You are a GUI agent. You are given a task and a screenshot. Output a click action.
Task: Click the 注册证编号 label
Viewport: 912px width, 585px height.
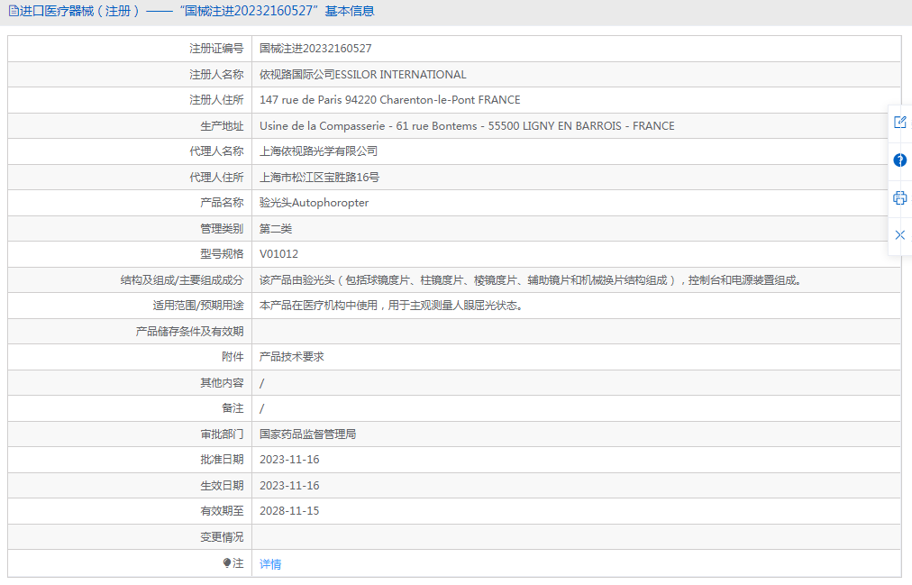click(x=216, y=49)
